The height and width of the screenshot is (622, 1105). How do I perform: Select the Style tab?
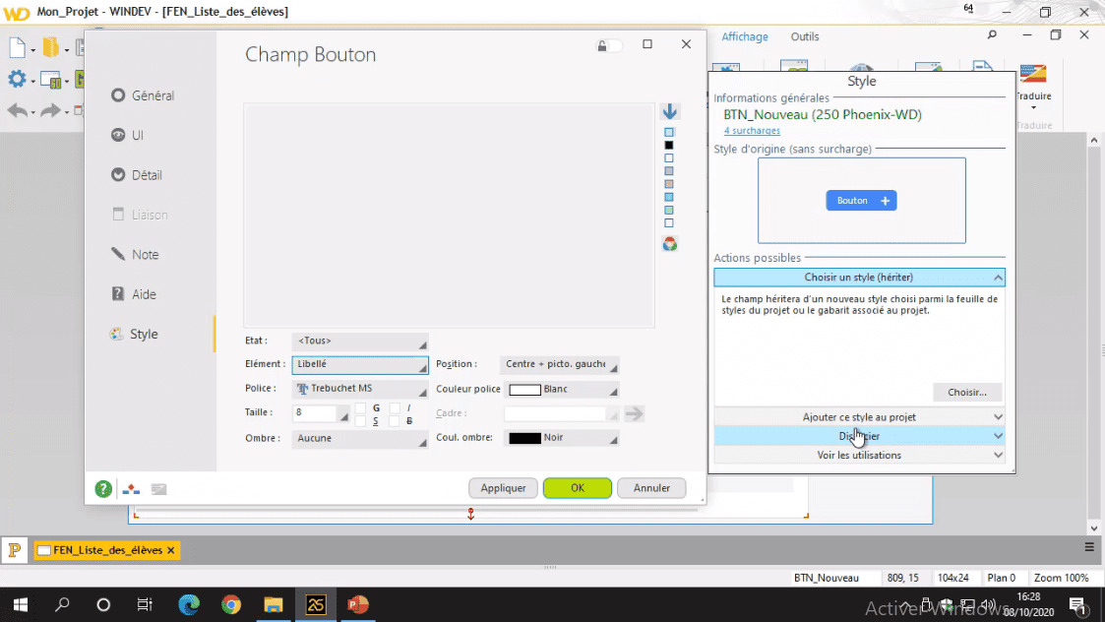pyautogui.click(x=134, y=334)
